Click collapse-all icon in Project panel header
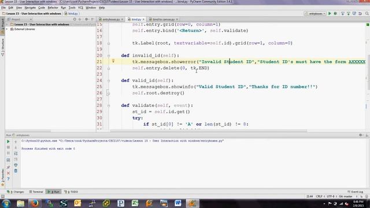Screen dimensions: 370x208 (x=80, y=19)
